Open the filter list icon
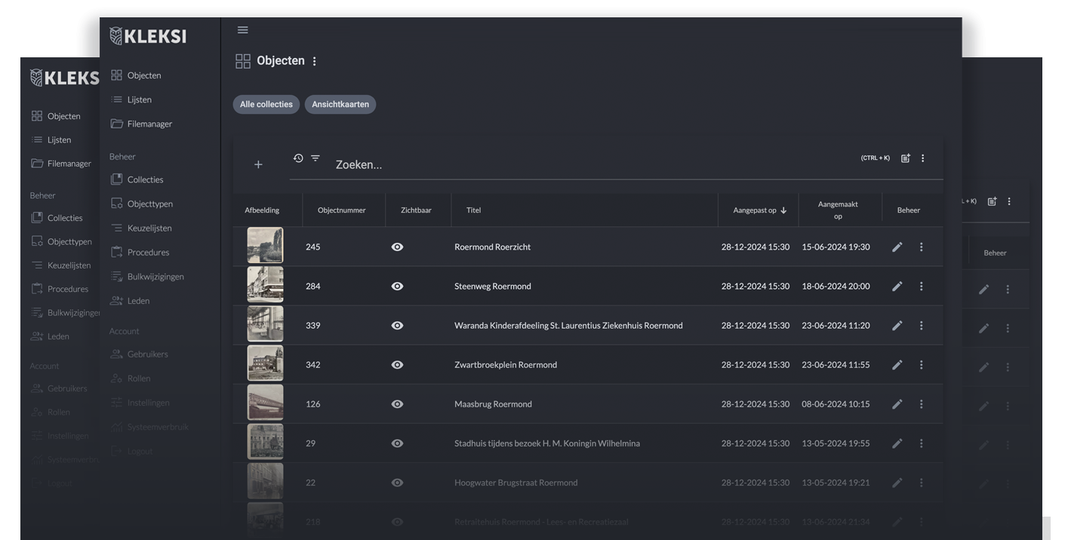The height and width of the screenshot is (540, 1065). coord(315,158)
